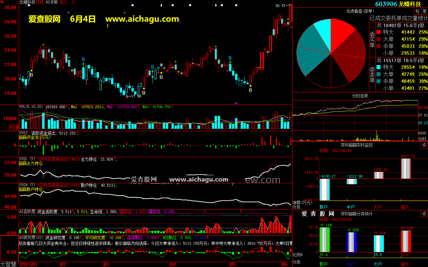Jump to month 05 on the time axis
This screenshot has width=428, height=267.
(x=233, y=264)
